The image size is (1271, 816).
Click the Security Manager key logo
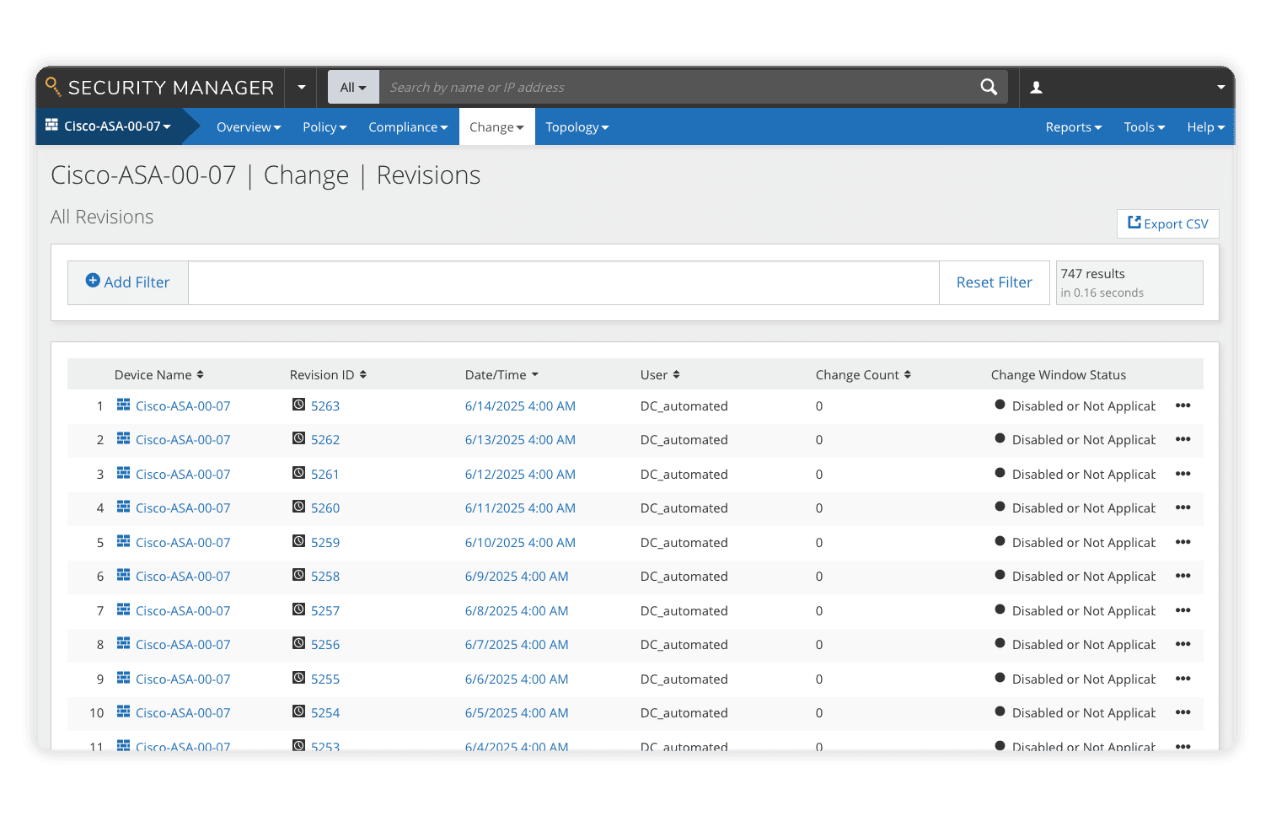(53, 86)
